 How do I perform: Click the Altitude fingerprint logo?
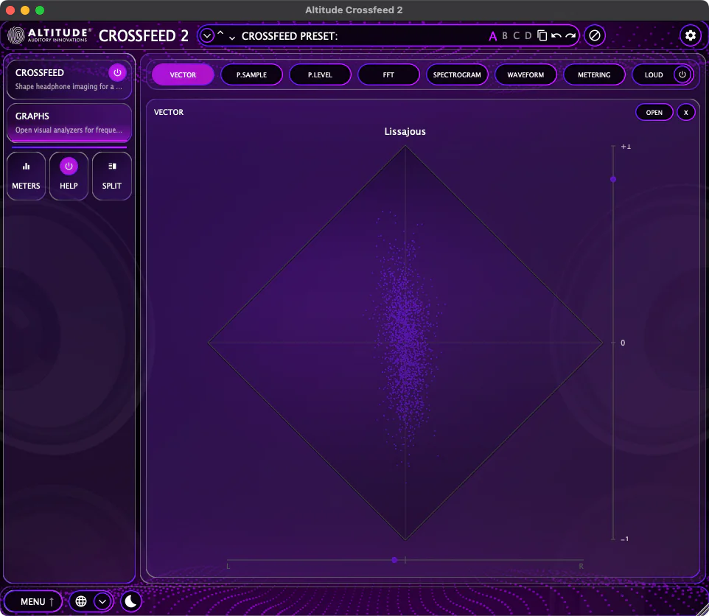[16, 35]
